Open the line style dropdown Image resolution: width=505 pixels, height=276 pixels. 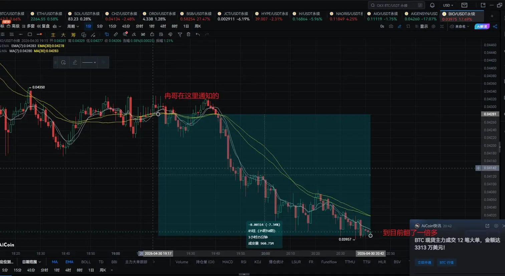point(89,62)
